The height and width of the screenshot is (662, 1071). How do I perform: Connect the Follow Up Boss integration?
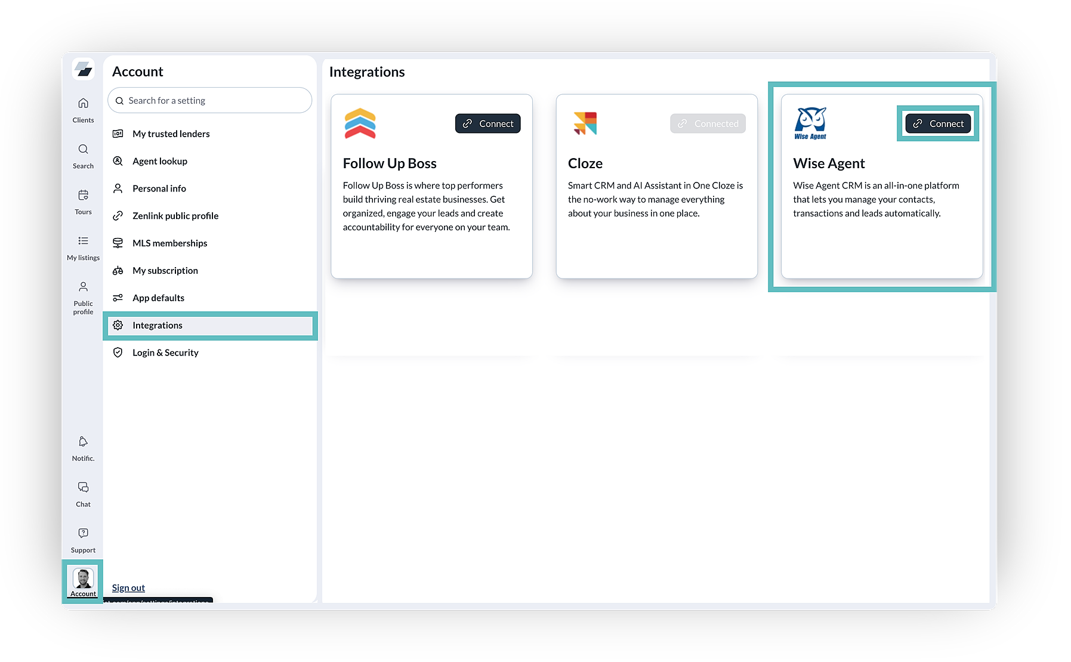[488, 123]
